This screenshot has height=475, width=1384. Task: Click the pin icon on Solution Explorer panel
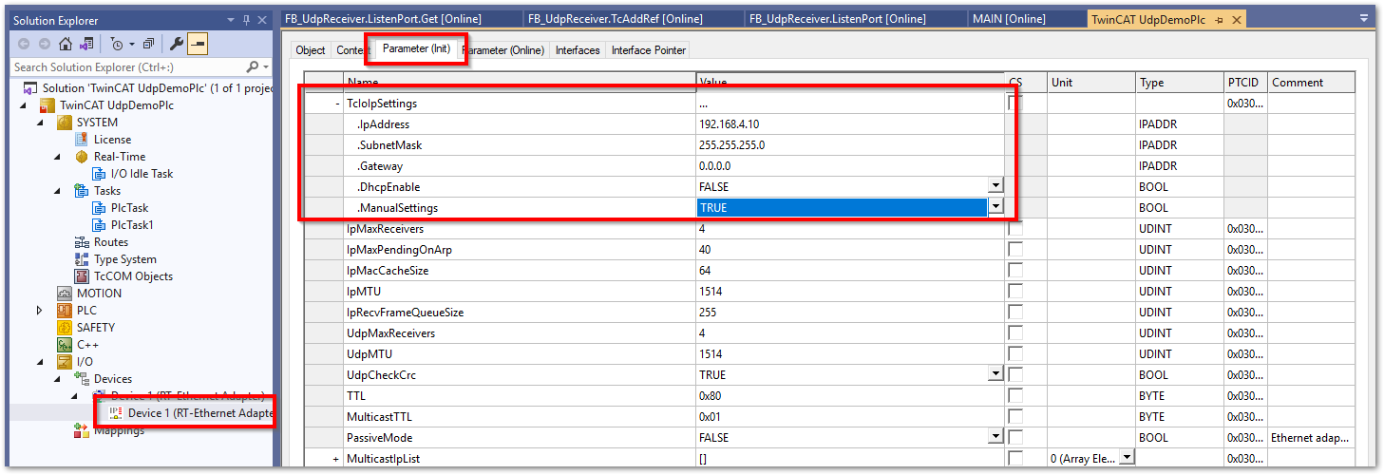coord(246,19)
